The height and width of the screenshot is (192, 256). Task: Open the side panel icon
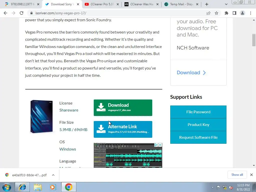tap(234, 13)
